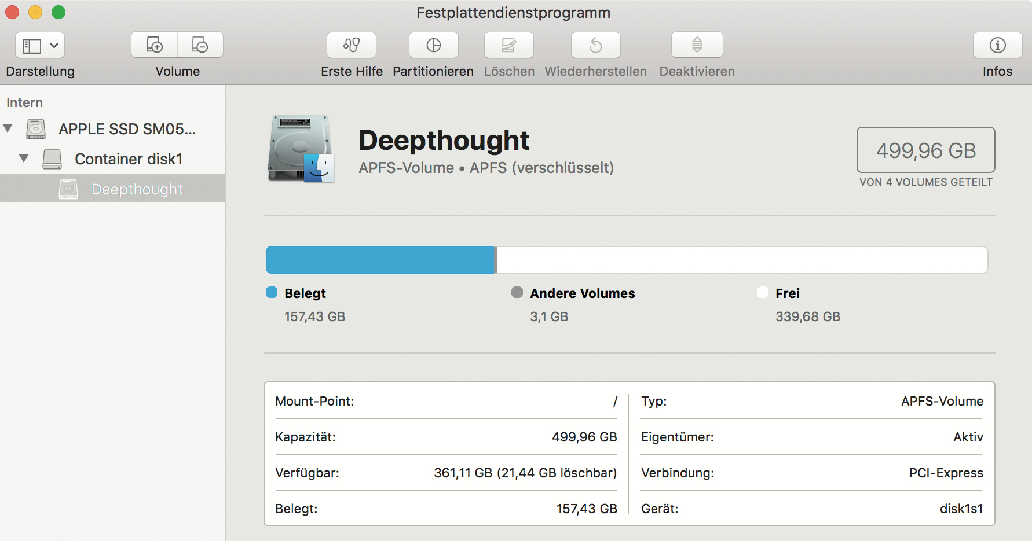Collapse the APPLE SSD disclosure triangle
This screenshot has width=1032, height=541.
pyautogui.click(x=8, y=128)
